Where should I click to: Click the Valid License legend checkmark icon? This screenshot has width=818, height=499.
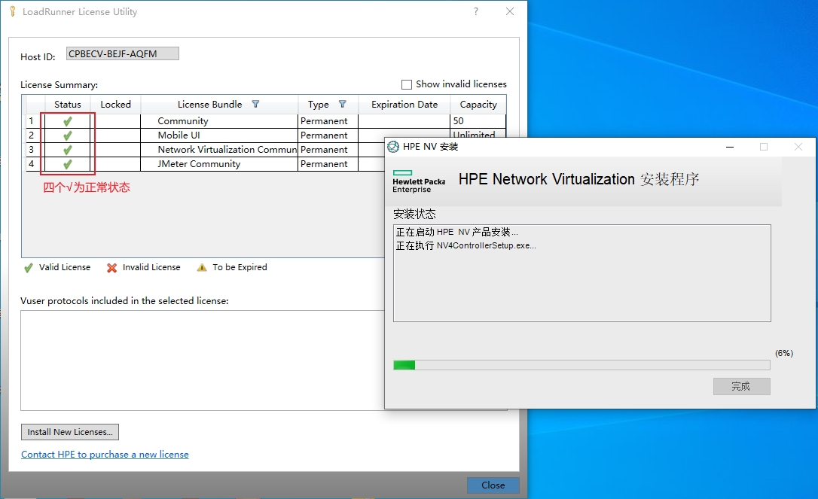point(28,268)
